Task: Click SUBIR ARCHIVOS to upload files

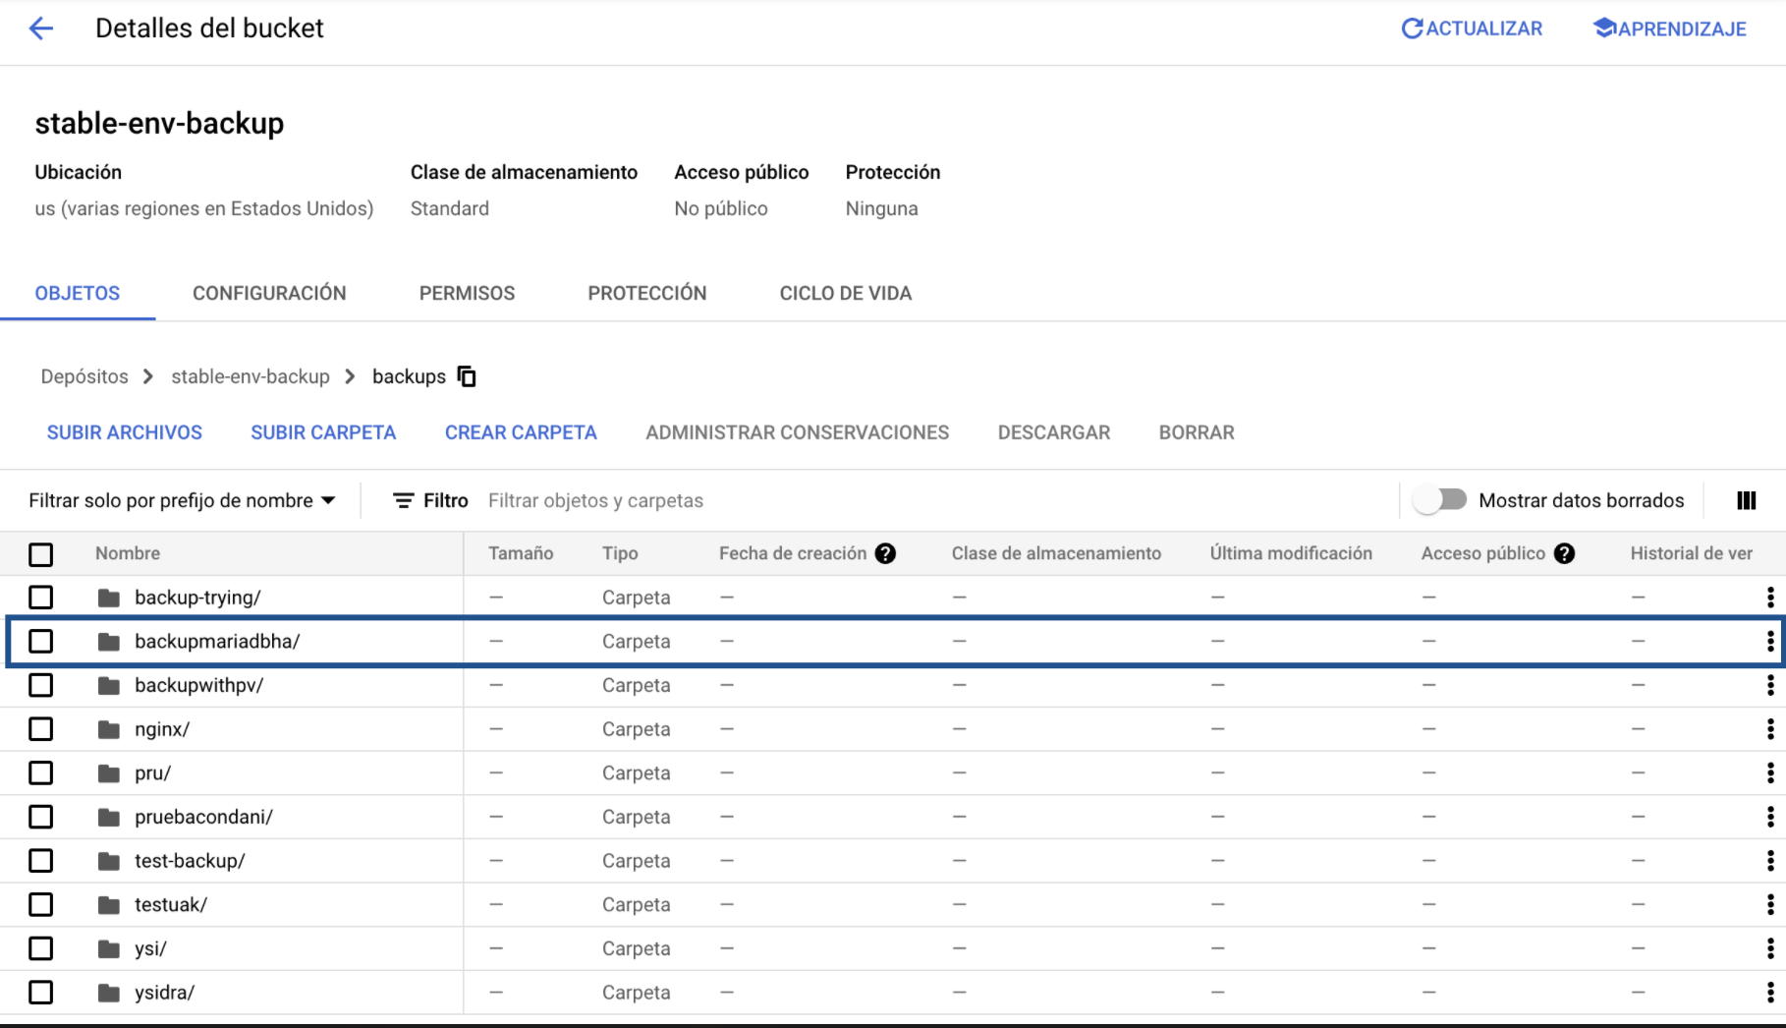Action: tap(124, 432)
